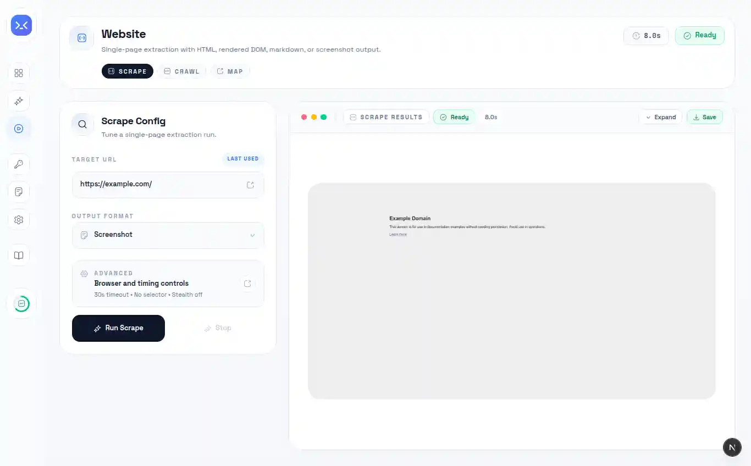Open the app logo icon at top left

pyautogui.click(x=21, y=25)
